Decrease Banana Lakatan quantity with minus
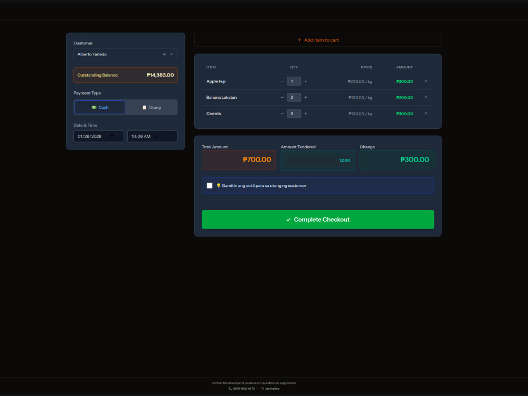 click(x=282, y=97)
